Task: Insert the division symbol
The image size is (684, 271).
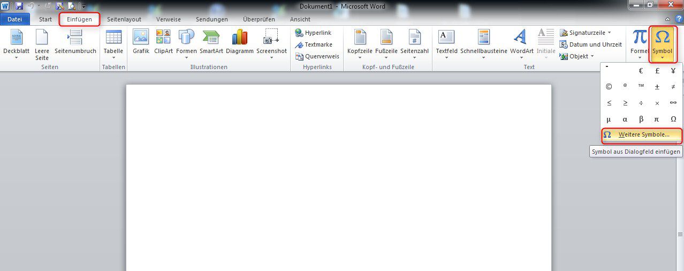Action: point(641,103)
